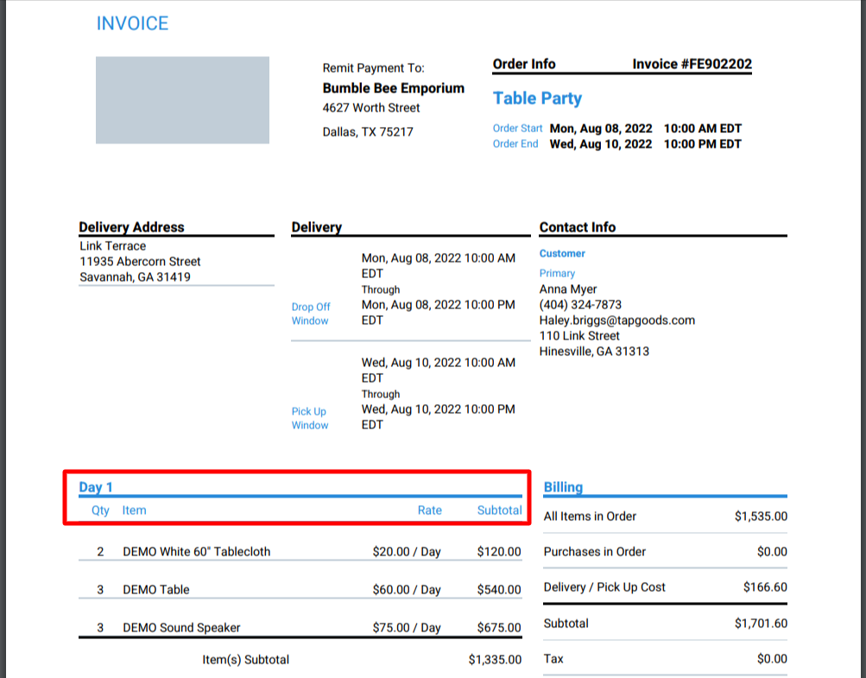Click '11935 Abercorn Street' address line
Viewport: 866px width, 678px height.
(140, 262)
